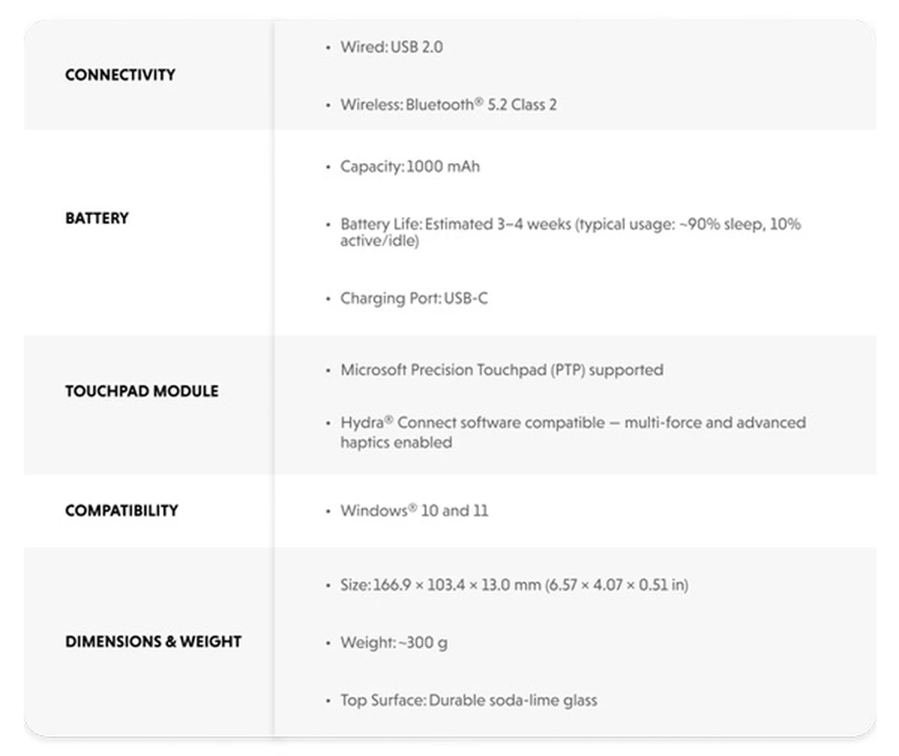Viewport: 899px width, 756px height.
Task: Click the Battery Life estimated 3–4 weeks line
Action: 570,224
